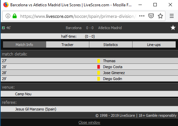Toggle favorite star for Barcelona match
Screen dimensions: 178x126
pyautogui.click(x=173, y=28)
